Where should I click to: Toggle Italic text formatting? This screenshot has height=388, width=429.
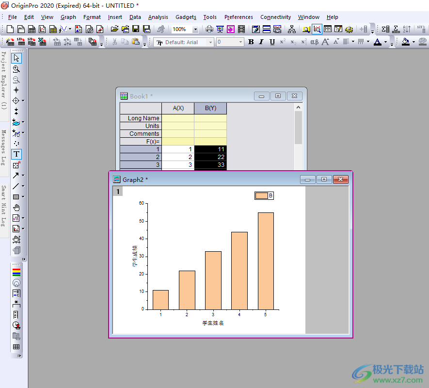pos(261,42)
